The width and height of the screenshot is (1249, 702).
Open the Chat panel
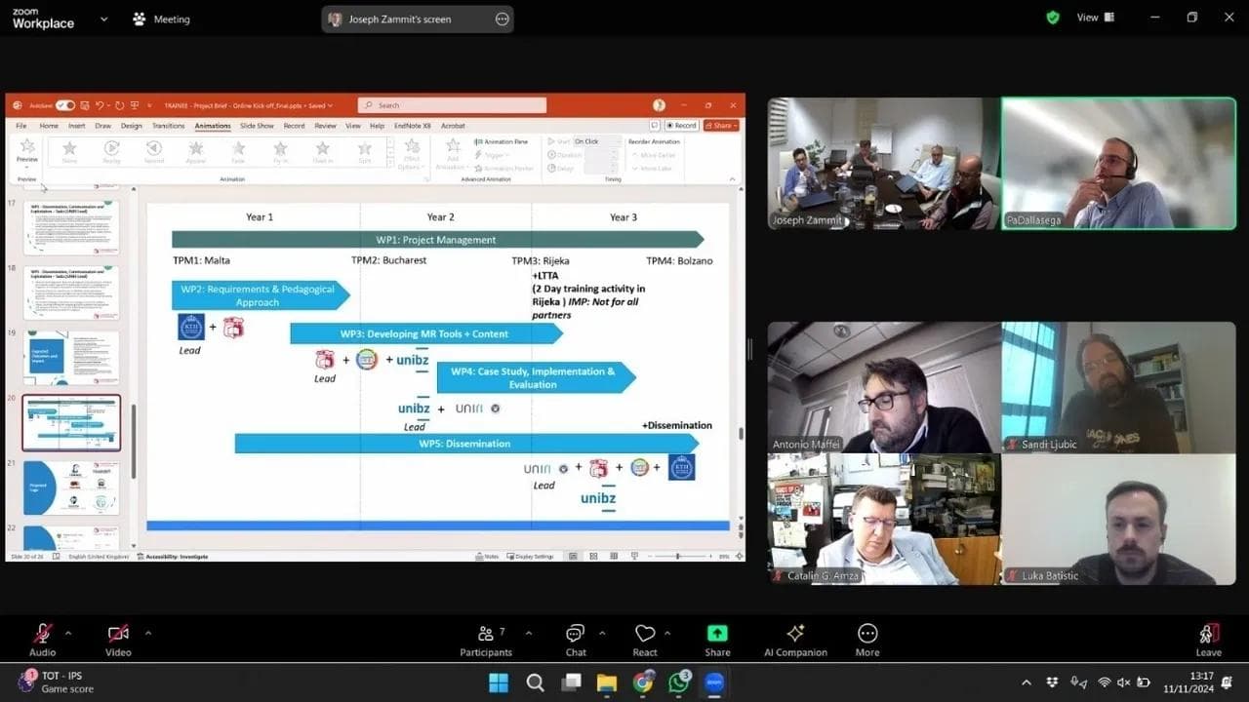576,634
